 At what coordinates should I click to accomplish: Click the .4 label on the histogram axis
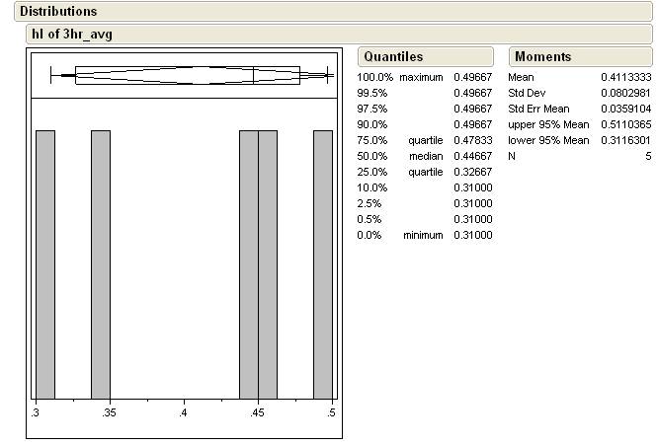[184, 412]
